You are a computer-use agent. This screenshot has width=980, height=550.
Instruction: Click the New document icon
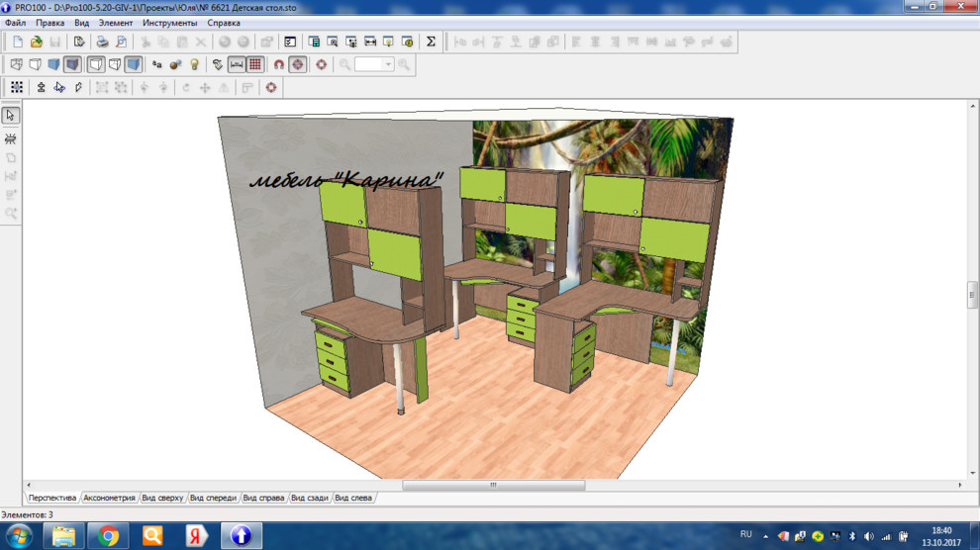pos(18,42)
